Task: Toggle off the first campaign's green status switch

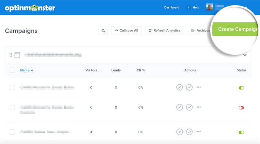Action: [241, 88]
